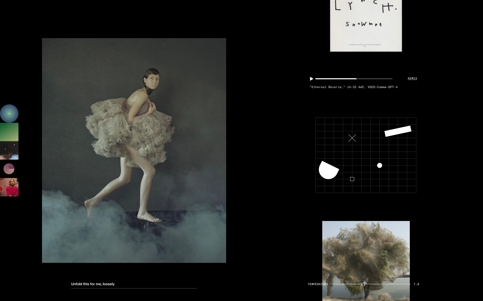Open the blue-green radial gradient circle
This screenshot has width=483, height=301.
pyautogui.click(x=9, y=114)
